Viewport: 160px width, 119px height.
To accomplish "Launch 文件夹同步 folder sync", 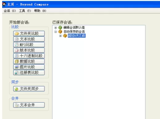I will 29,89.
